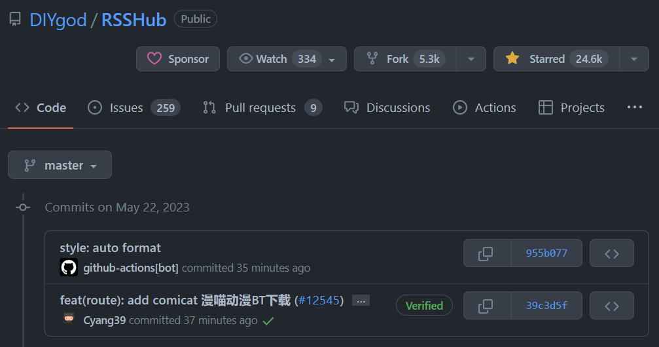Open the Pull requests tab
The width and height of the screenshot is (659, 347).
(x=262, y=108)
